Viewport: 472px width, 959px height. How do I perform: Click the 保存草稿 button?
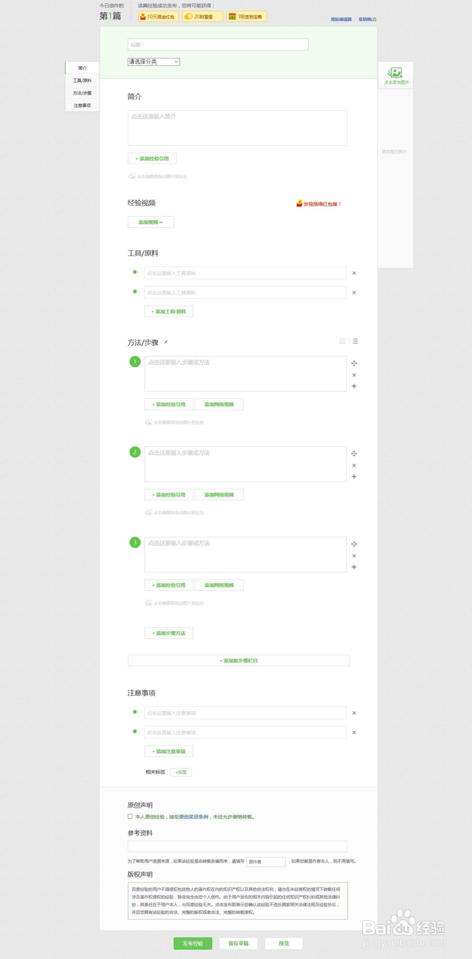pos(238,943)
